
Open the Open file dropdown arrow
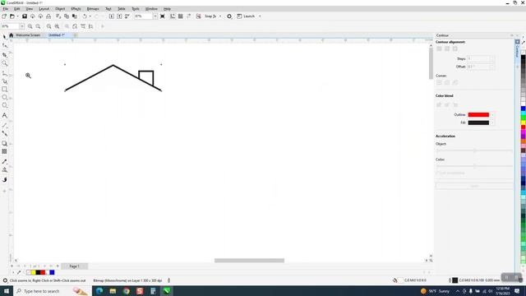pos(17,16)
